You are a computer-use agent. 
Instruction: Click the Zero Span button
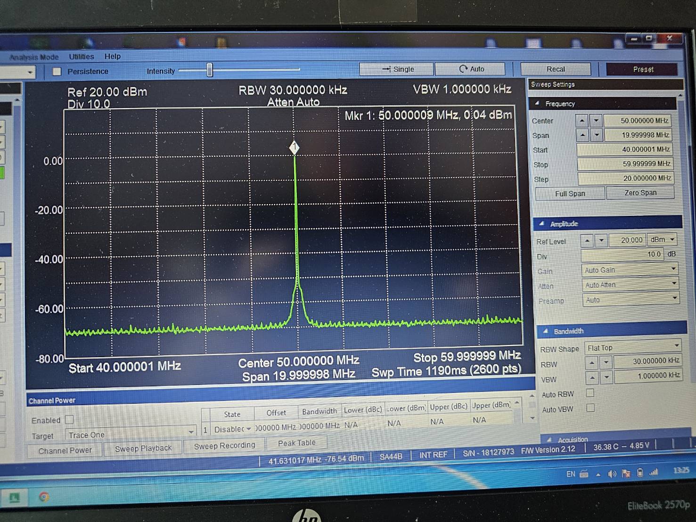640,193
